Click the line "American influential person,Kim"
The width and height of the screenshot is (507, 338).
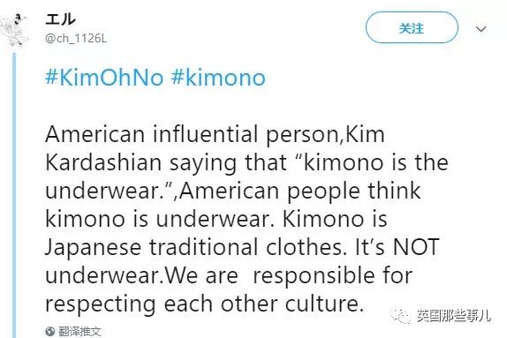215,134
